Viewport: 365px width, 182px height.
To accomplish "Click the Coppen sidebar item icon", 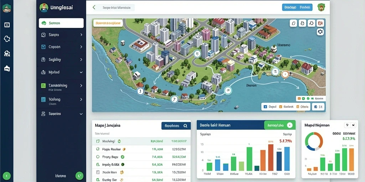I will click(43, 47).
